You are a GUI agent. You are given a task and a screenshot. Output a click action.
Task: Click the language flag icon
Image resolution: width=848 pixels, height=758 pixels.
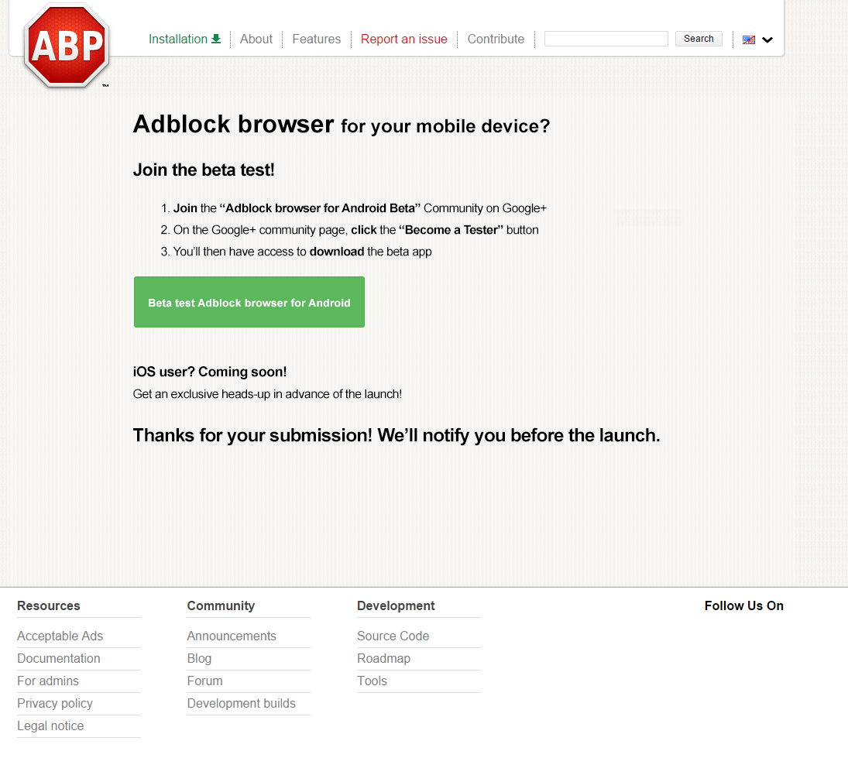(749, 39)
